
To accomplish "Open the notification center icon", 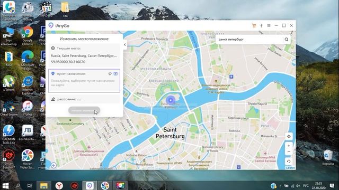I will pyautogui.click(x=332, y=185).
